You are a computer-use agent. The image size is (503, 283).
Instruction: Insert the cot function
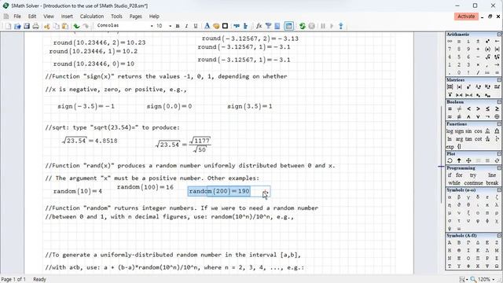click(479, 139)
